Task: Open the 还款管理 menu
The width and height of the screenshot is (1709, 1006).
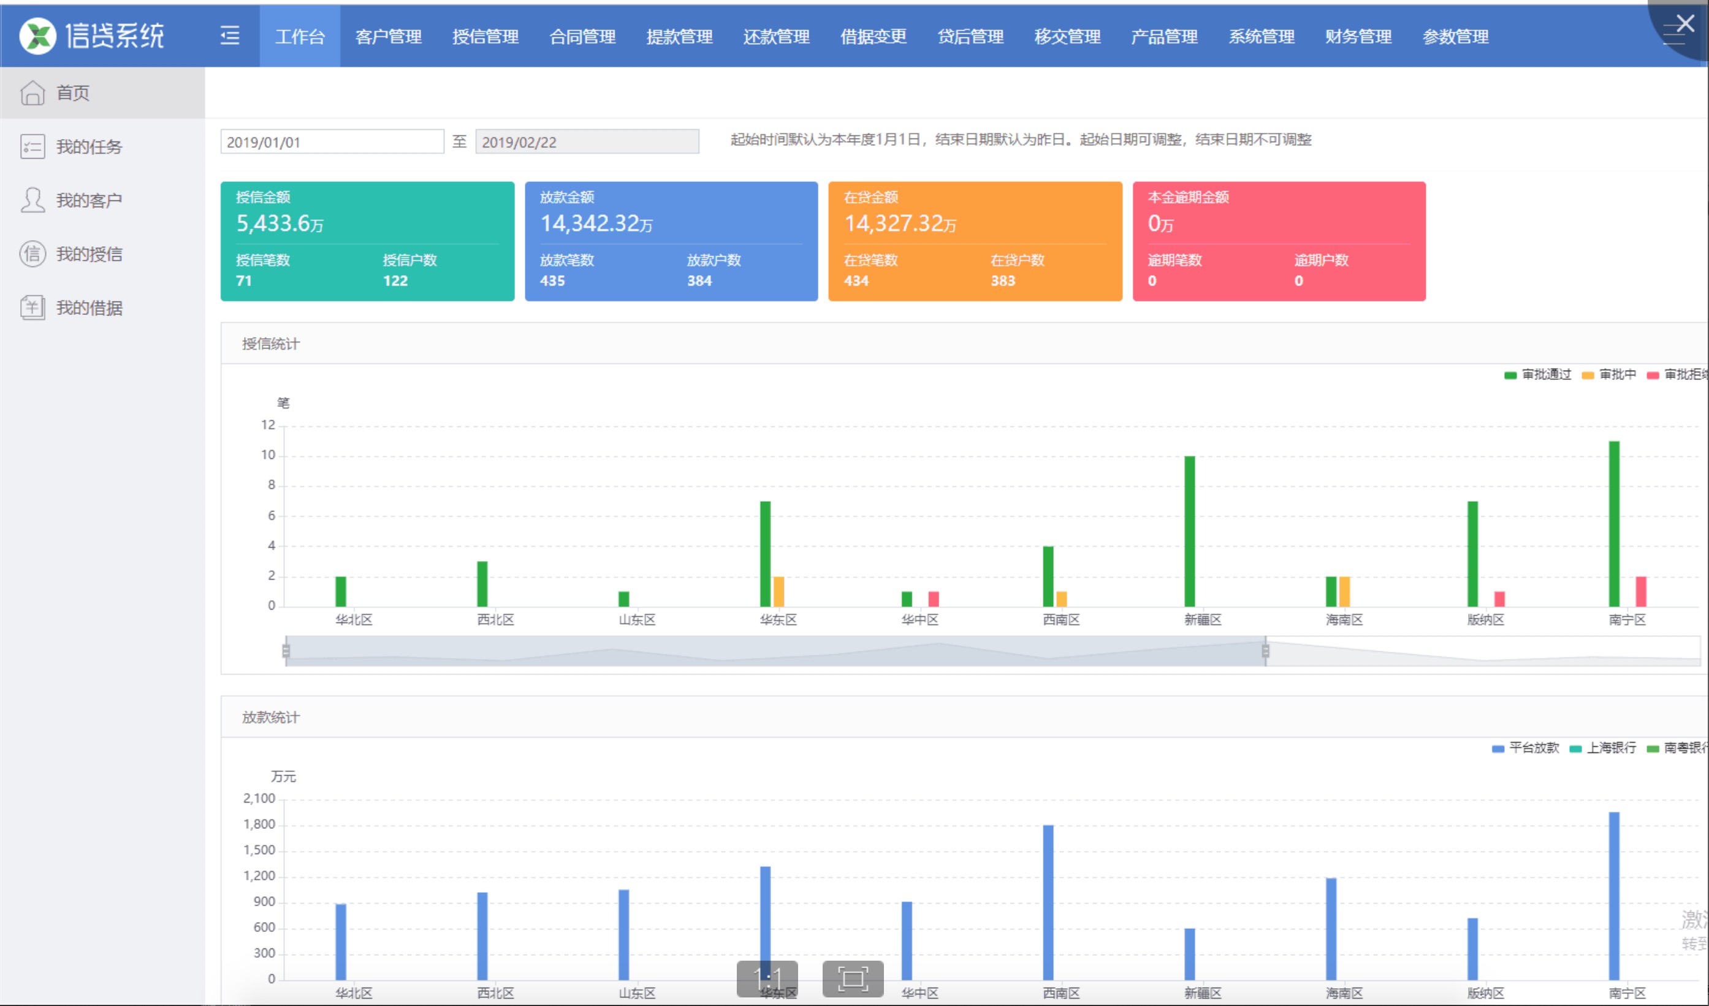Action: pyautogui.click(x=777, y=37)
